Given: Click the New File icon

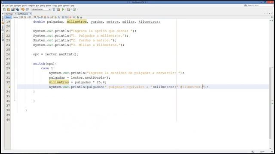Looking at the screenshot, I should tap(4, 9).
